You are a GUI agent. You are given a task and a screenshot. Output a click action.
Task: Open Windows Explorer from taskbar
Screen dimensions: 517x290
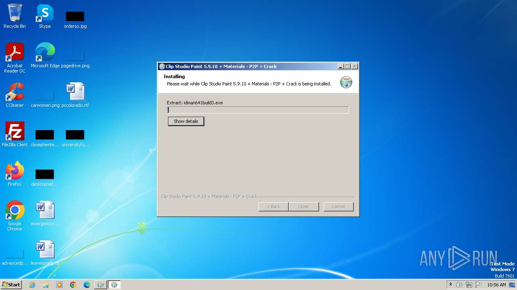tap(46, 285)
